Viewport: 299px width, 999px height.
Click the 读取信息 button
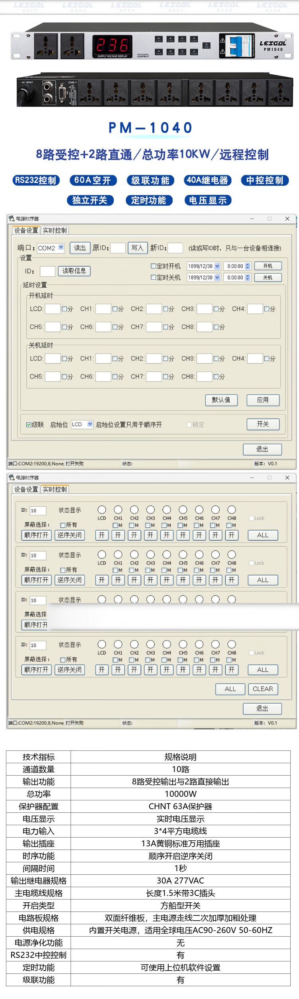point(74,271)
